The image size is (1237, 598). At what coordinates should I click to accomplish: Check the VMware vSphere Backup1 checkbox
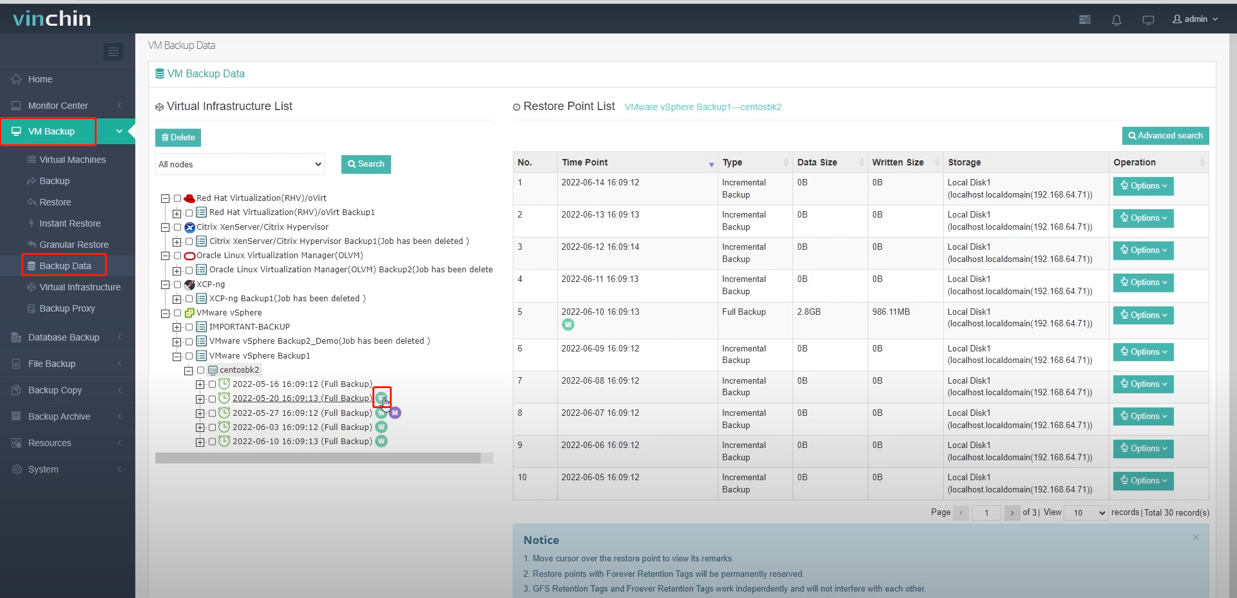pos(189,356)
